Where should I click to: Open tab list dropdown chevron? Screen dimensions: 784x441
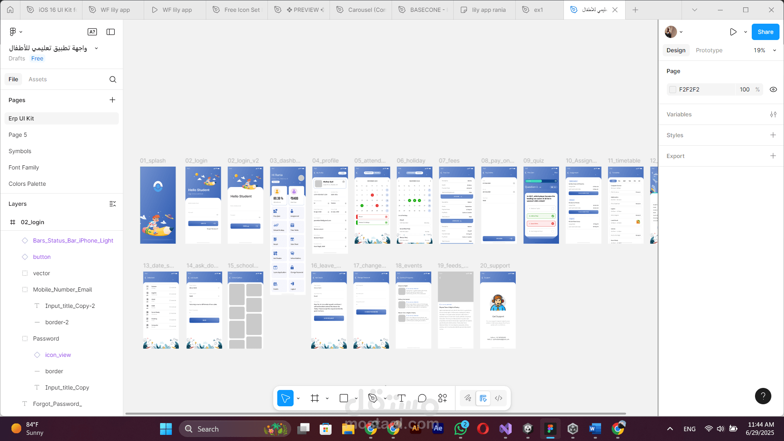(695, 10)
